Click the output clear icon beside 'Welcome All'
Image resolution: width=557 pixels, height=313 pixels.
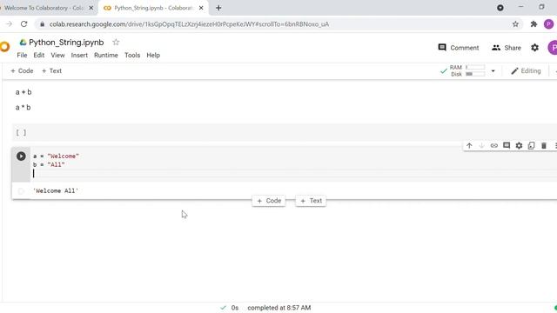(x=21, y=191)
